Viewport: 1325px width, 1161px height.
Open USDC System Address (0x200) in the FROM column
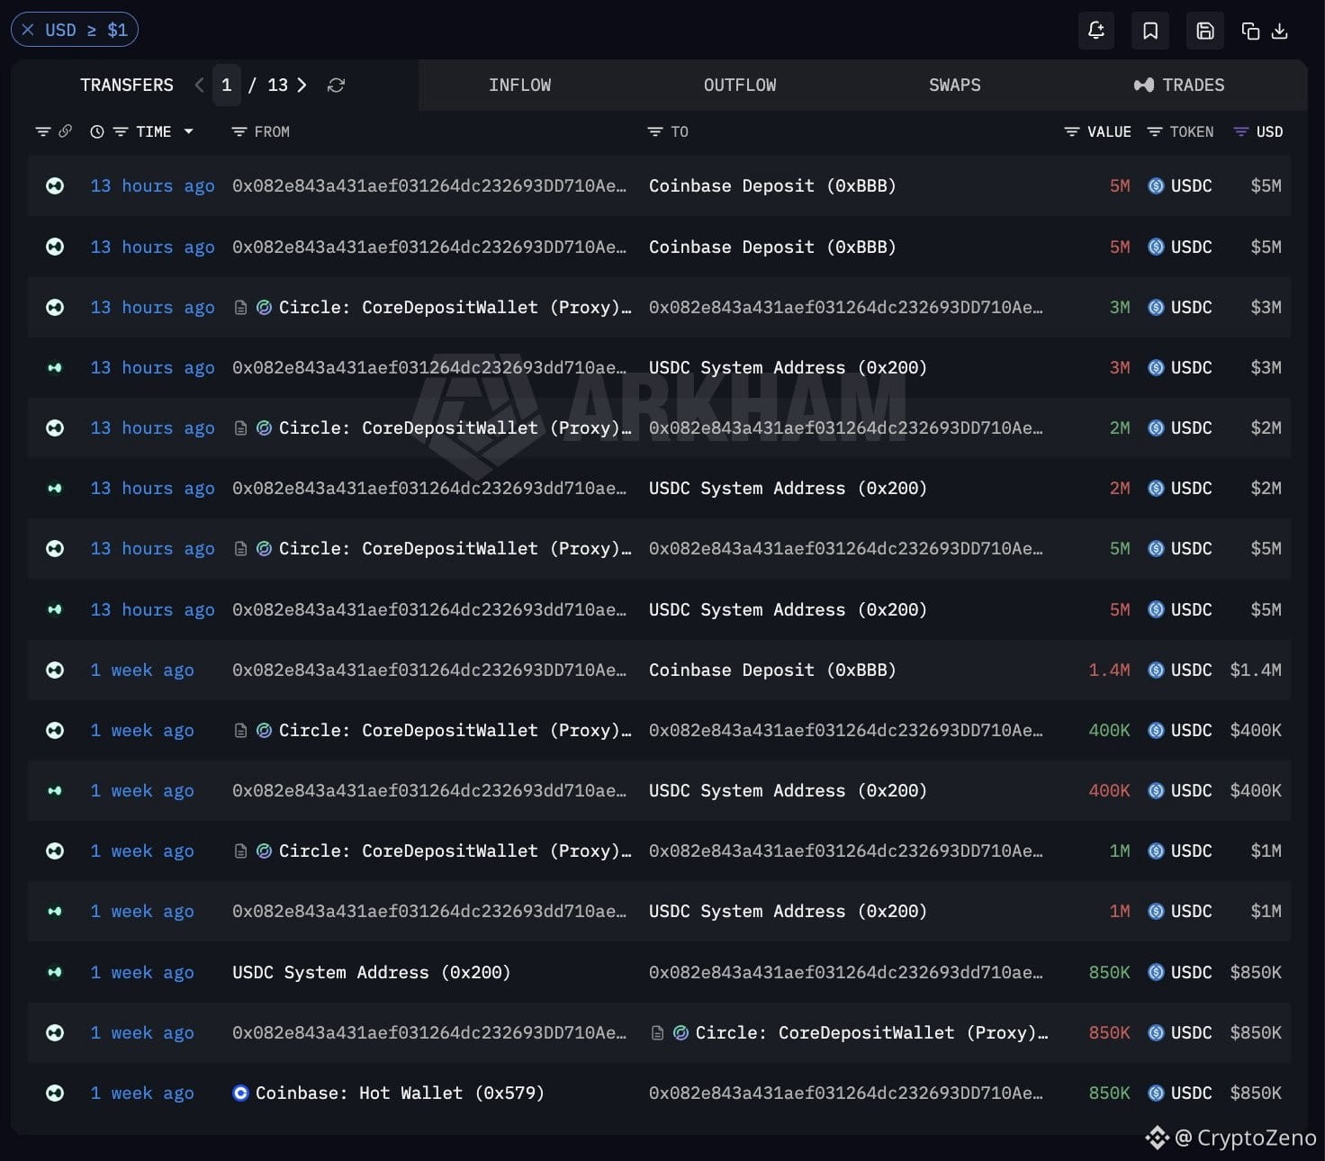tap(371, 972)
